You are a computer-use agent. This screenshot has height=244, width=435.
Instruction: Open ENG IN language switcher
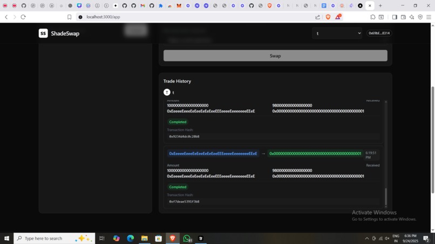[x=396, y=238]
